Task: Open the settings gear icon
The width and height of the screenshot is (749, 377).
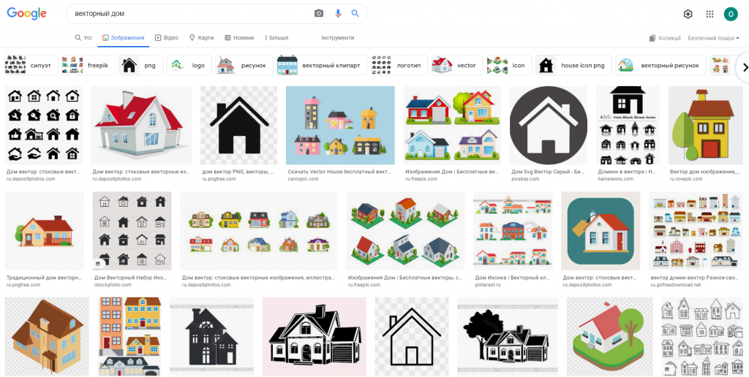Action: pyautogui.click(x=688, y=15)
